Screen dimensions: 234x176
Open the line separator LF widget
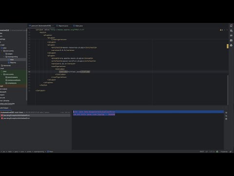click(x=207, y=152)
